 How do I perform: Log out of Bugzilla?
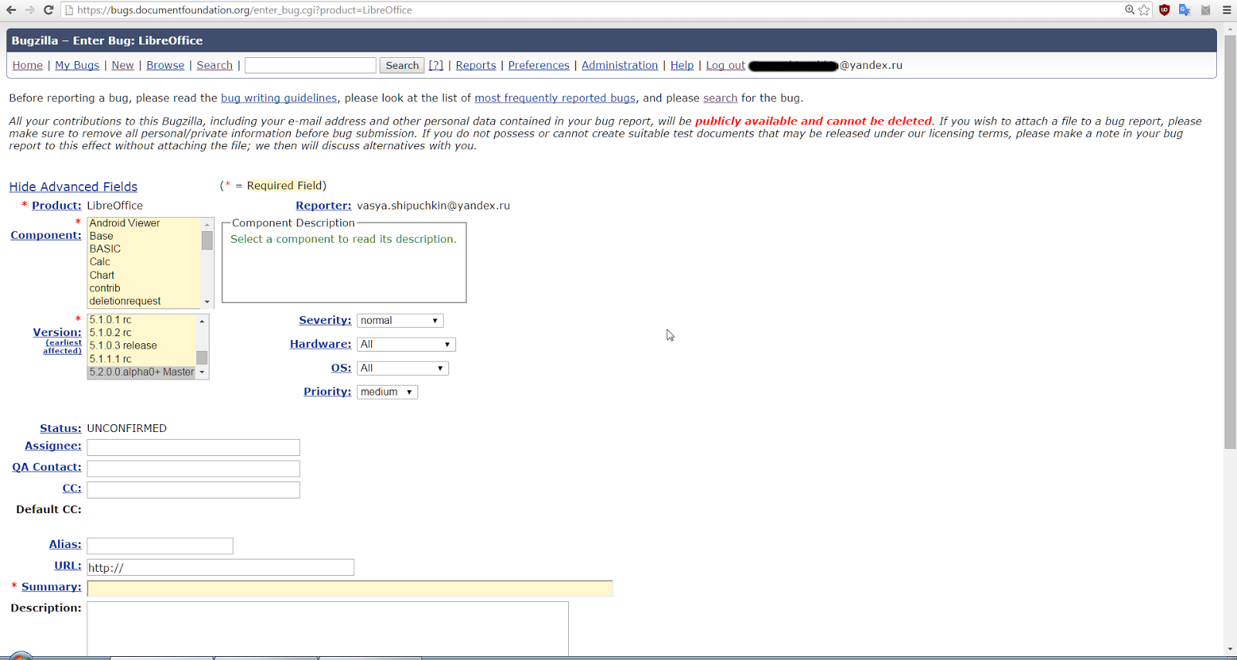click(x=725, y=66)
